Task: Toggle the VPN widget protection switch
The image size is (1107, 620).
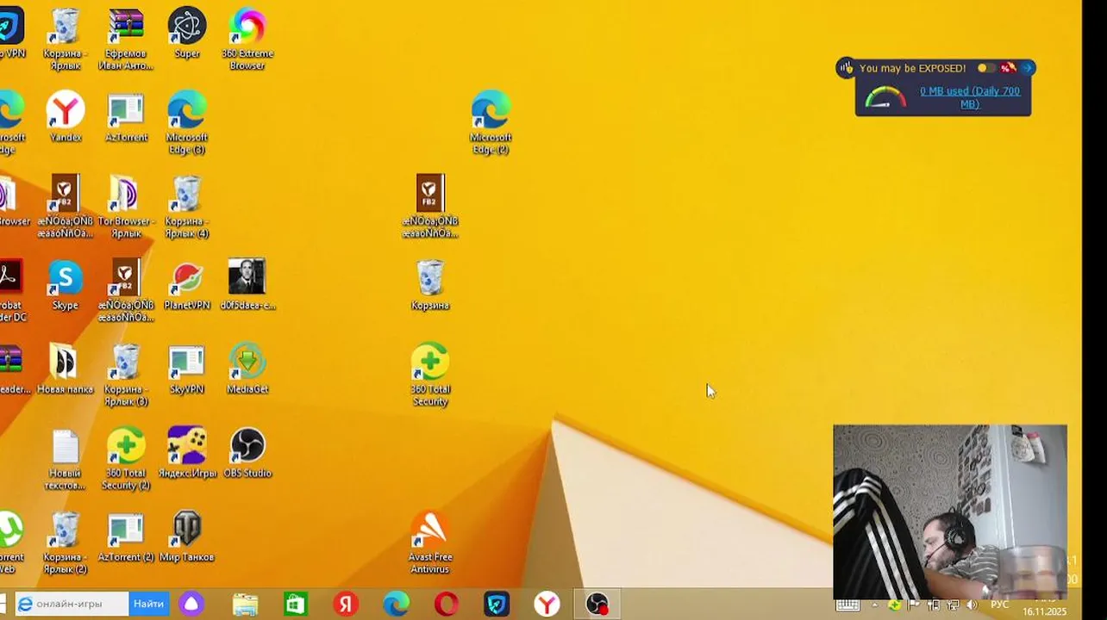Action: 986,68
